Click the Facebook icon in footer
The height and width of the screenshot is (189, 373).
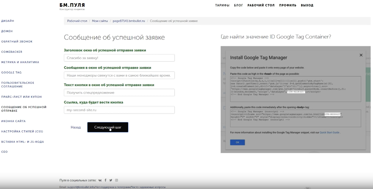coord(106,180)
